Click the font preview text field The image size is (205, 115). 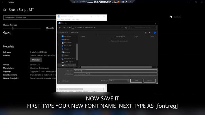pos(30,18)
